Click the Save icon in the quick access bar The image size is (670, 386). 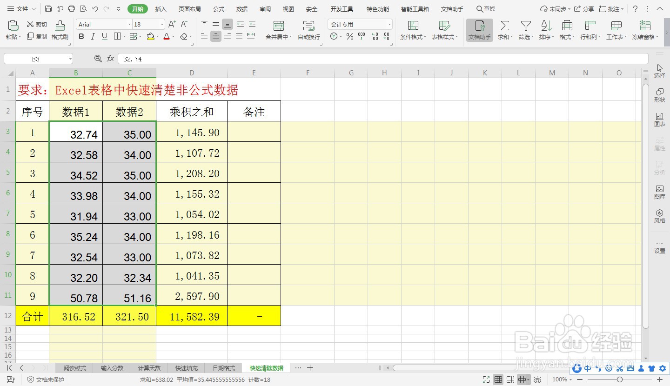[49, 9]
